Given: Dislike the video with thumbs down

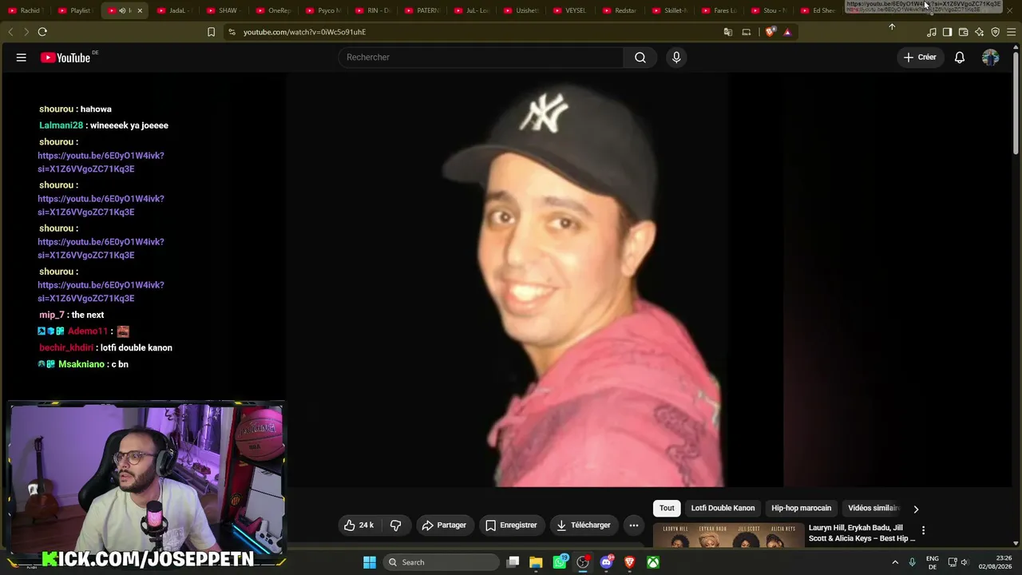Looking at the screenshot, I should 395,525.
